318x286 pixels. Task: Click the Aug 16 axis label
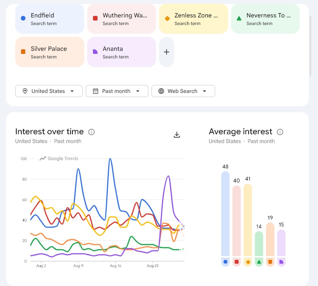coord(115,266)
